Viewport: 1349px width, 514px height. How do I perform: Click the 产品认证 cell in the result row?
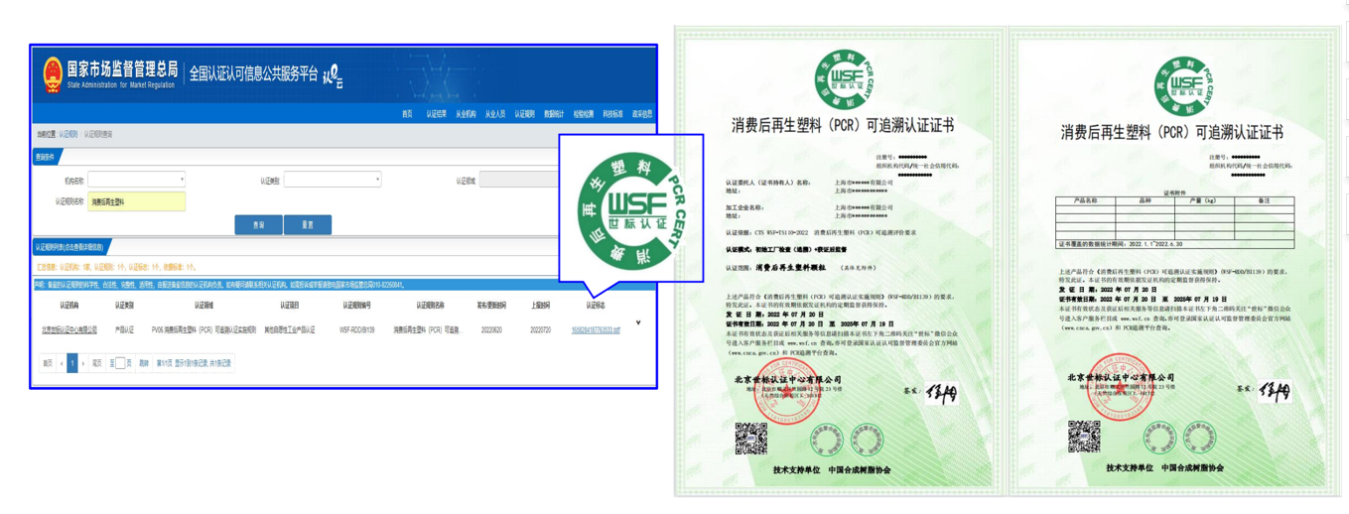click(x=124, y=330)
